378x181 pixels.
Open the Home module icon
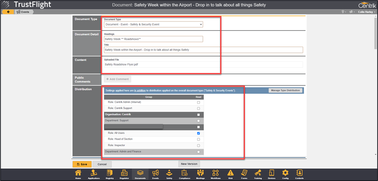coord(78,174)
